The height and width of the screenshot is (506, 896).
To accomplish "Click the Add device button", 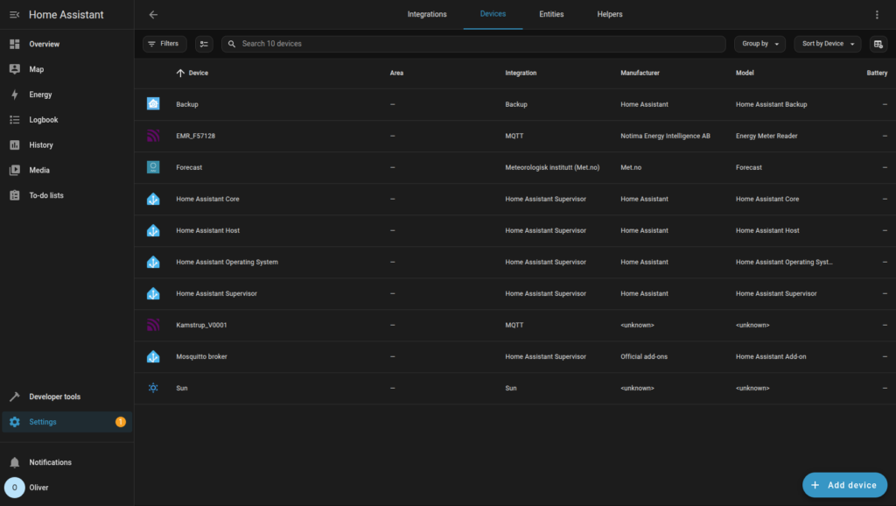I will tap(844, 485).
